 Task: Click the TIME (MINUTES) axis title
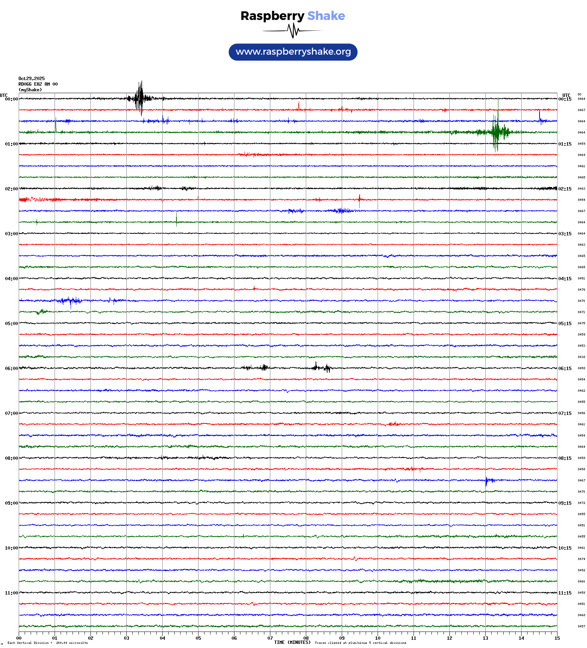[x=292, y=642]
